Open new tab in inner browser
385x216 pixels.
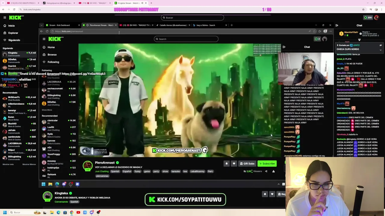pos(232,25)
